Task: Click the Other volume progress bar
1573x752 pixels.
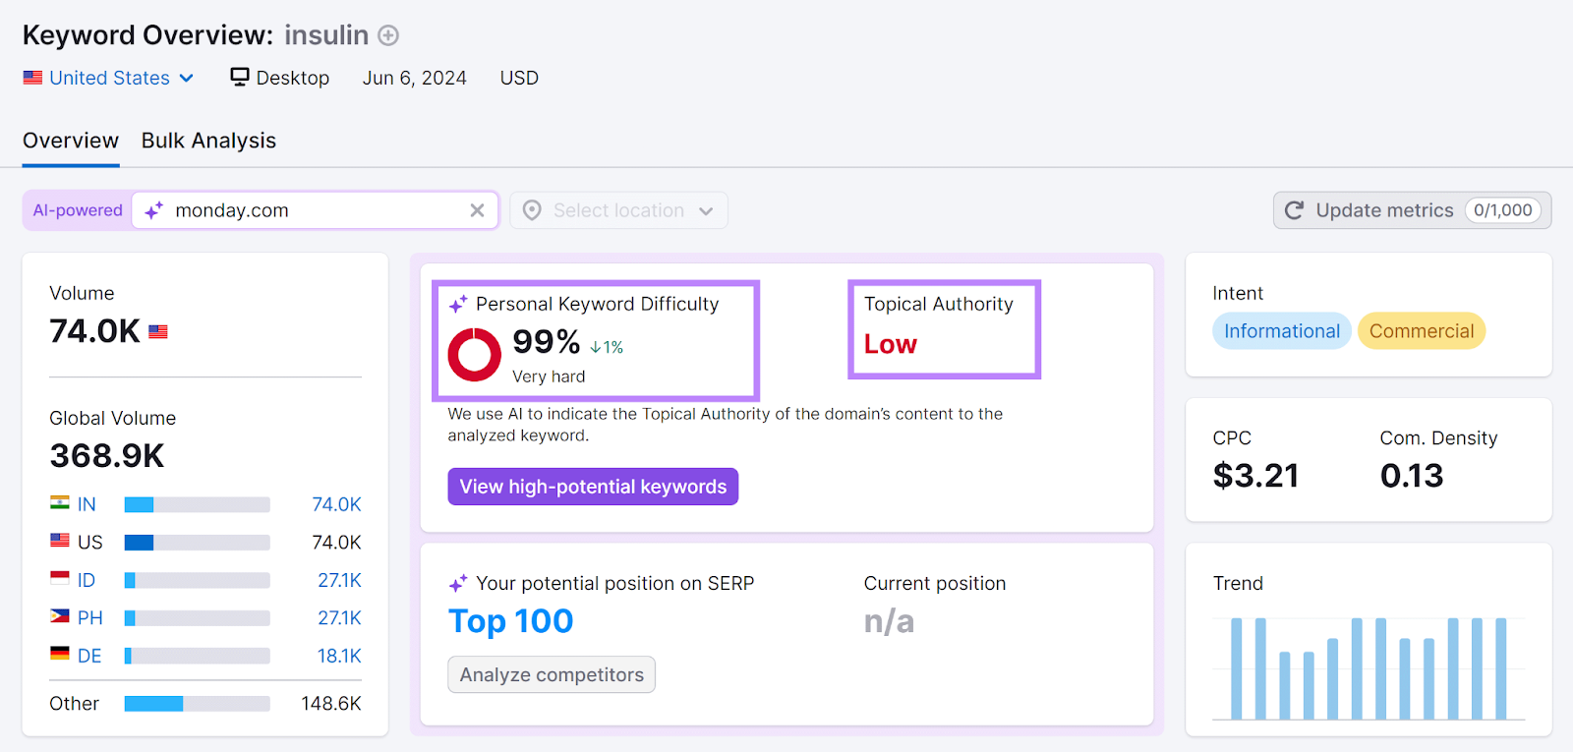Action: [x=198, y=704]
